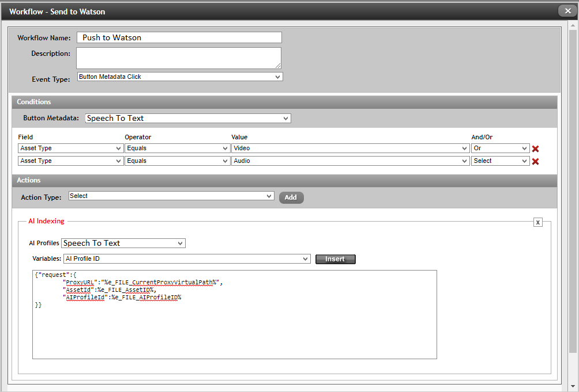Click the Workflow Name label

44,38
